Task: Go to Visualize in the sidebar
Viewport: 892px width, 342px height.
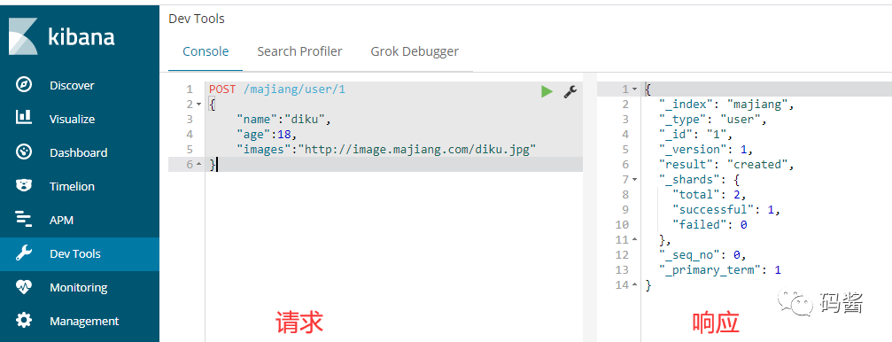Action: tap(73, 119)
